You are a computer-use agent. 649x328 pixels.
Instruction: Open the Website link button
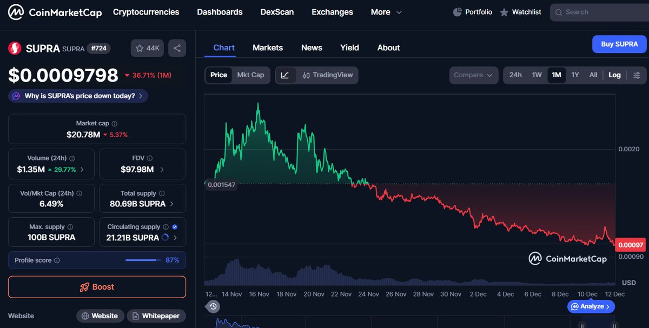tap(100, 316)
